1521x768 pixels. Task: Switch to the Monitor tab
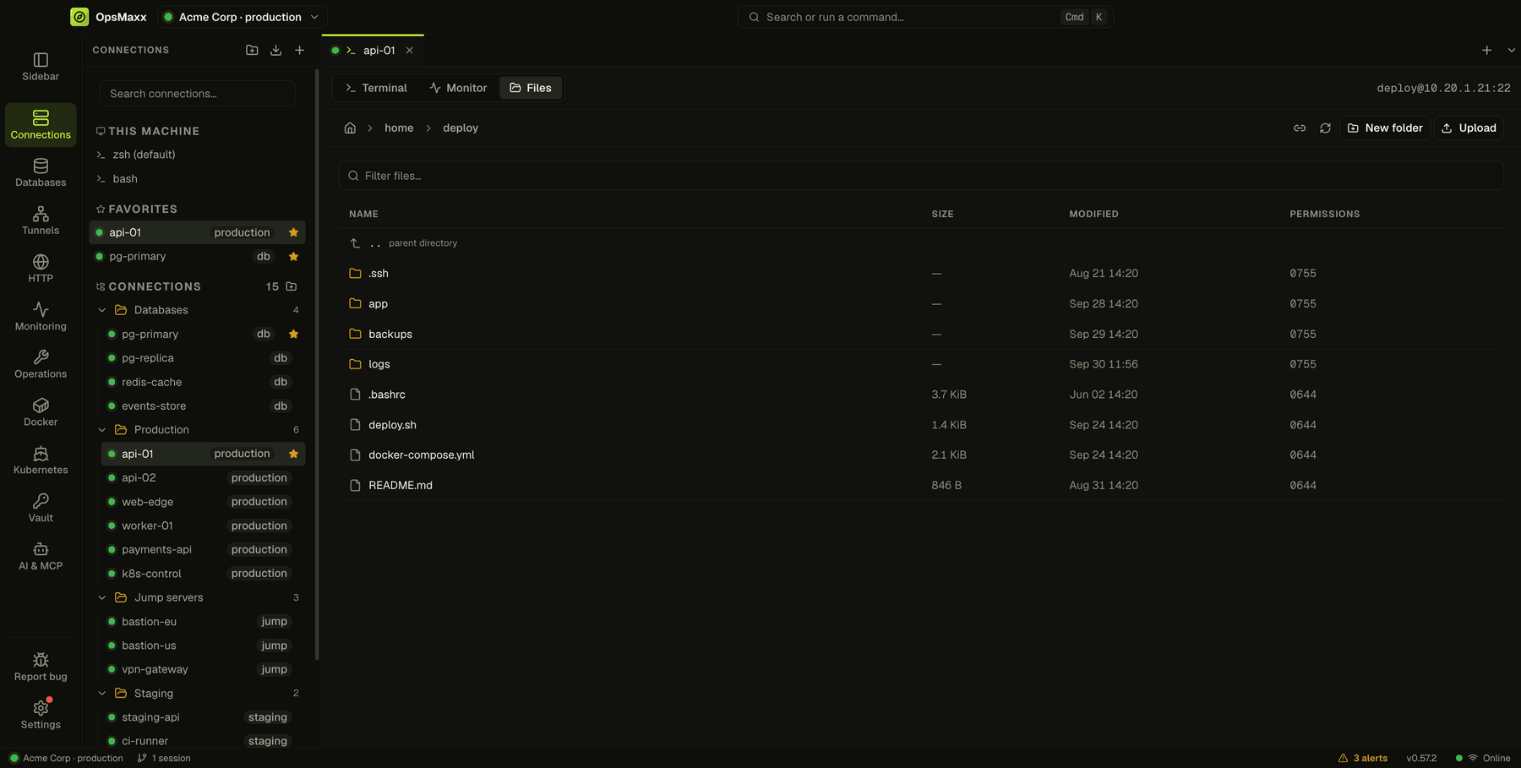458,88
